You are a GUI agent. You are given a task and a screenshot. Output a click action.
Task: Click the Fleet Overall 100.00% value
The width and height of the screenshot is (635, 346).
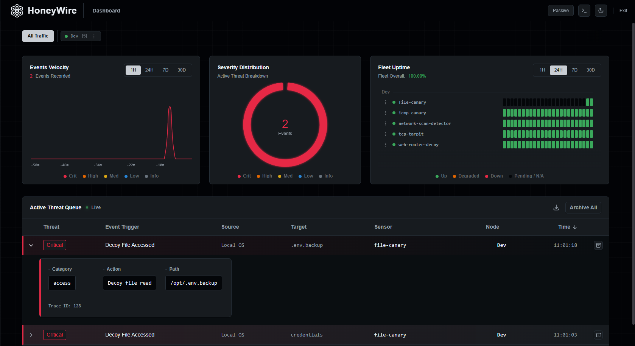pos(417,76)
